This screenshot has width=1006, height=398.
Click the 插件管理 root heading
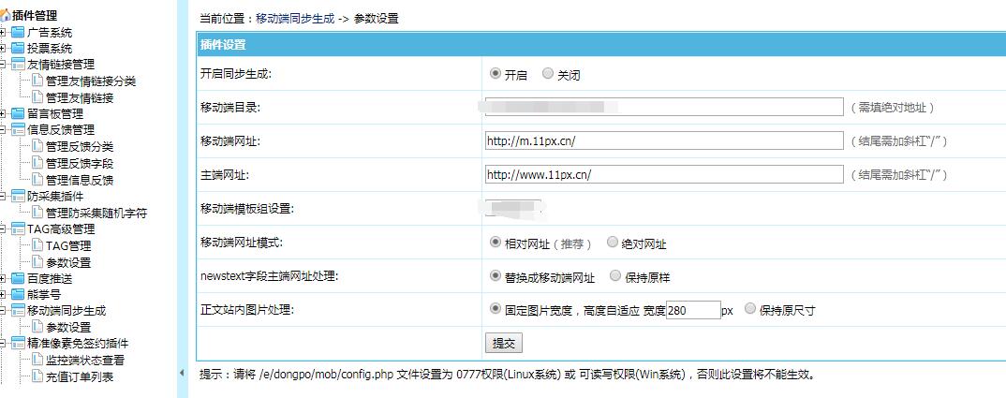coord(35,16)
